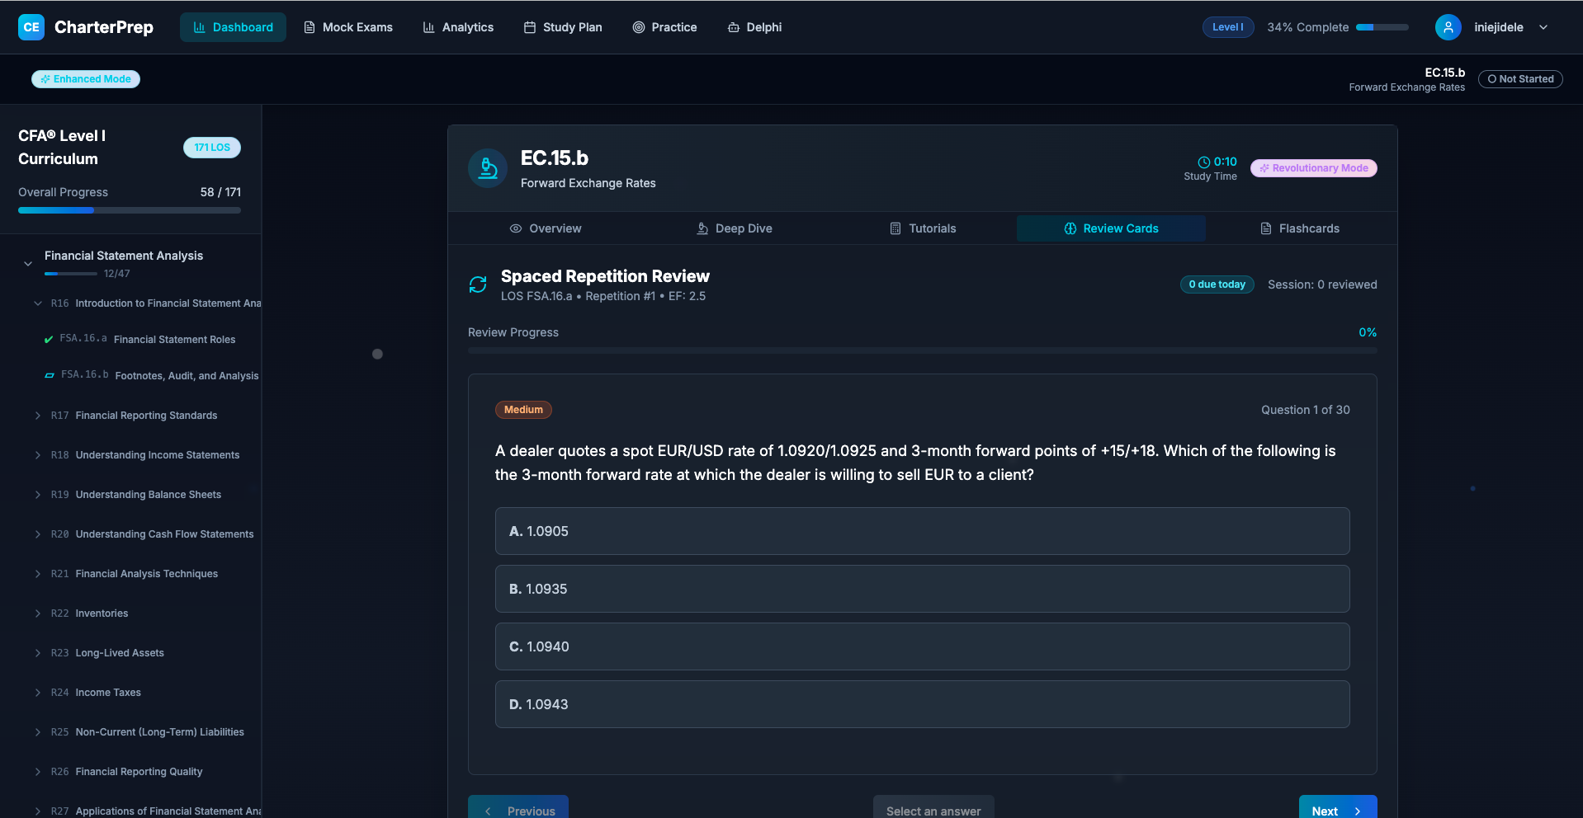Open FSA.16.a Financial Statement Roles
1583x818 pixels.
[148, 339]
